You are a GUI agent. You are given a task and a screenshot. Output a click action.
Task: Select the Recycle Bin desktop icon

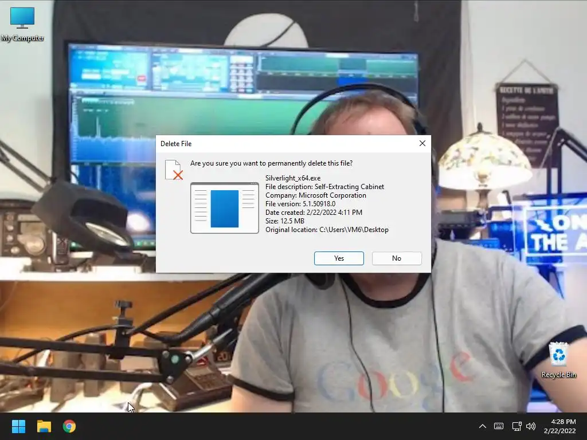[558, 360]
